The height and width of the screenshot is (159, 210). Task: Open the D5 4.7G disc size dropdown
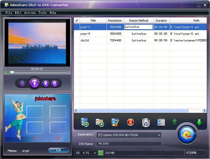[x=95, y=153]
